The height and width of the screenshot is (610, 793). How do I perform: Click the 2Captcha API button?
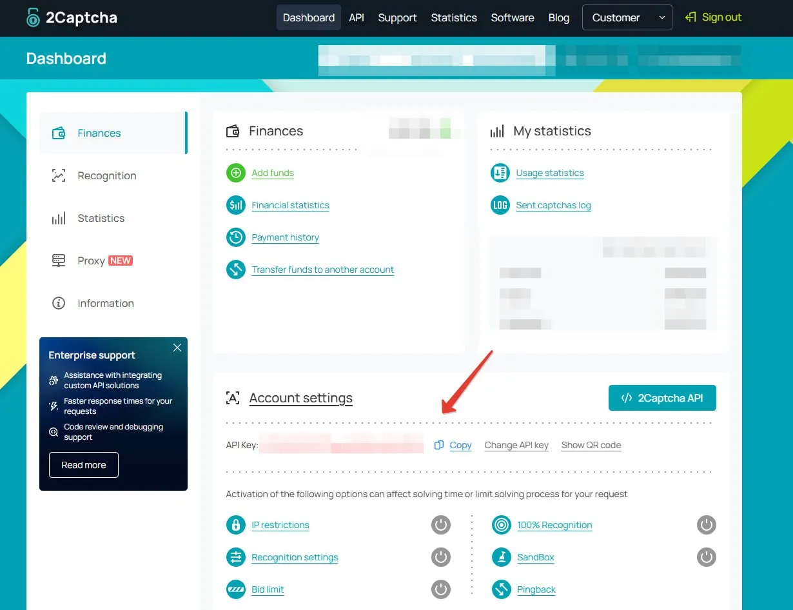(x=662, y=398)
